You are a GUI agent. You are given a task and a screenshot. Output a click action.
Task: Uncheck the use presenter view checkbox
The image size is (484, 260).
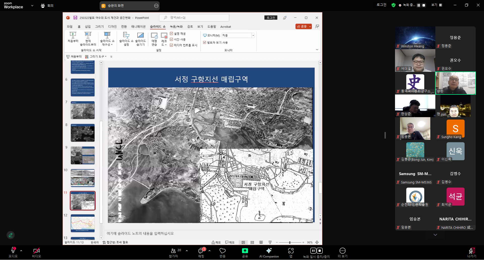tap(205, 43)
